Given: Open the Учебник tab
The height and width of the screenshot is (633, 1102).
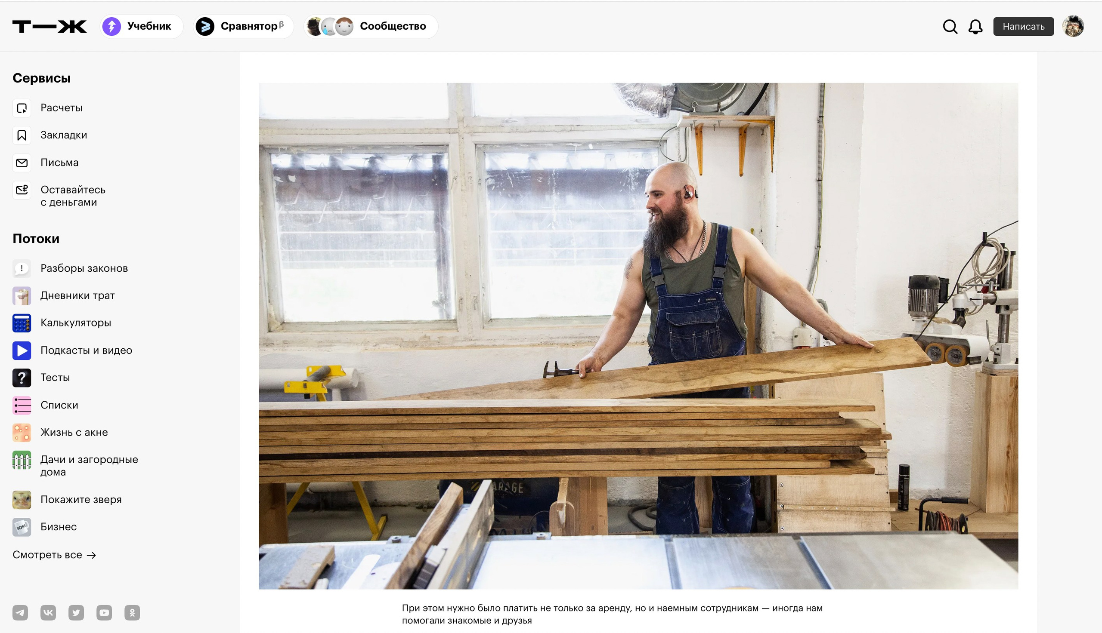Looking at the screenshot, I should tap(141, 27).
